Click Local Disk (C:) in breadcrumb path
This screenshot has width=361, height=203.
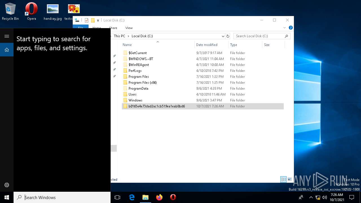[x=142, y=36]
